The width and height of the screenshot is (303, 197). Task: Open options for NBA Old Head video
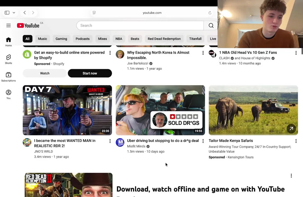coord(296,53)
